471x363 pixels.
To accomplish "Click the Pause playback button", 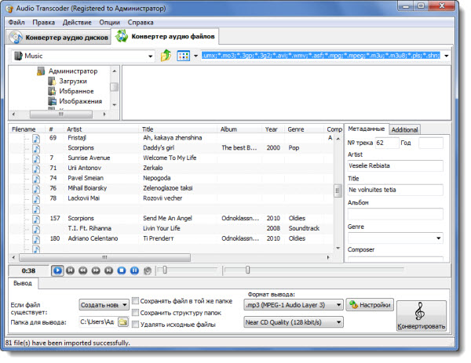I will coord(134,270).
